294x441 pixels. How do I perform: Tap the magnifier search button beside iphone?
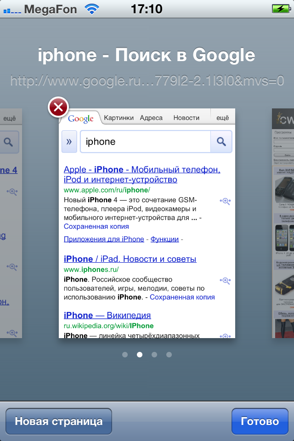tap(221, 141)
